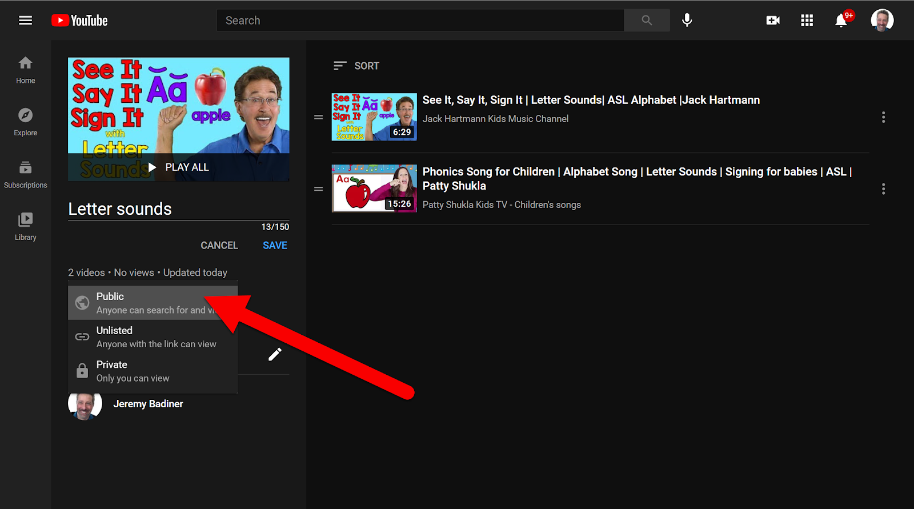The width and height of the screenshot is (914, 509).
Task: Start voice search with microphone
Action: click(x=687, y=21)
